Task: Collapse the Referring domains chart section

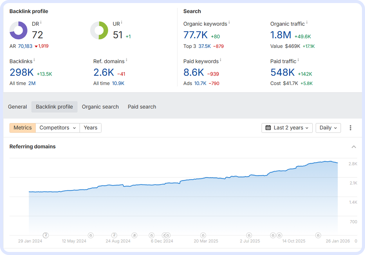Action: click(354, 147)
